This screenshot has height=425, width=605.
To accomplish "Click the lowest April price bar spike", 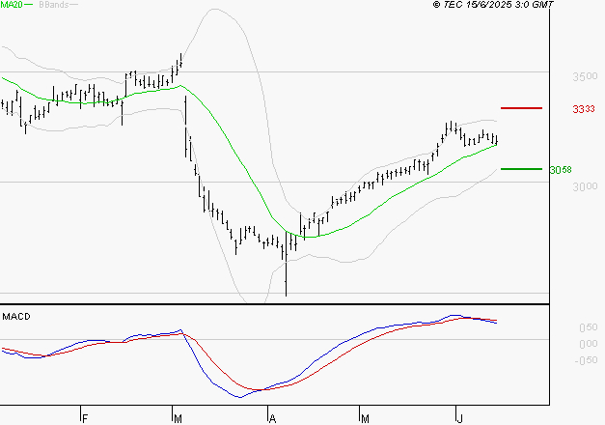I will pyautogui.click(x=286, y=278).
